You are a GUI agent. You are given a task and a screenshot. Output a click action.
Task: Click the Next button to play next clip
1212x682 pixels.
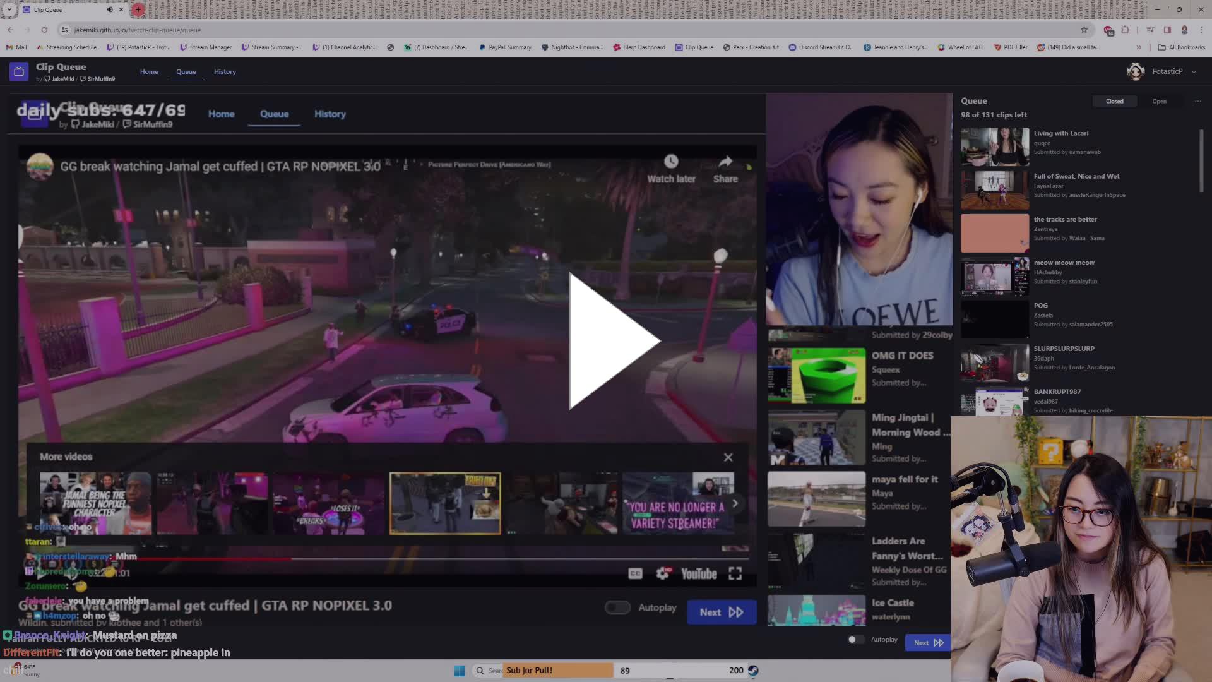(x=722, y=612)
